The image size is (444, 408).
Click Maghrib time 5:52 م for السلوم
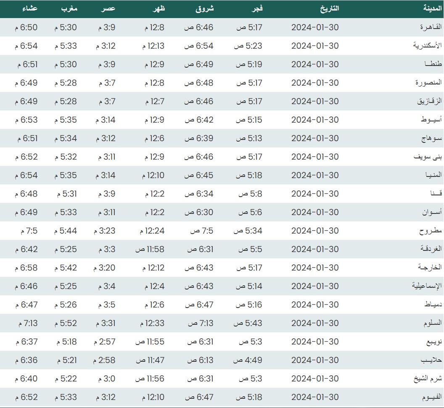pyautogui.click(x=65, y=323)
